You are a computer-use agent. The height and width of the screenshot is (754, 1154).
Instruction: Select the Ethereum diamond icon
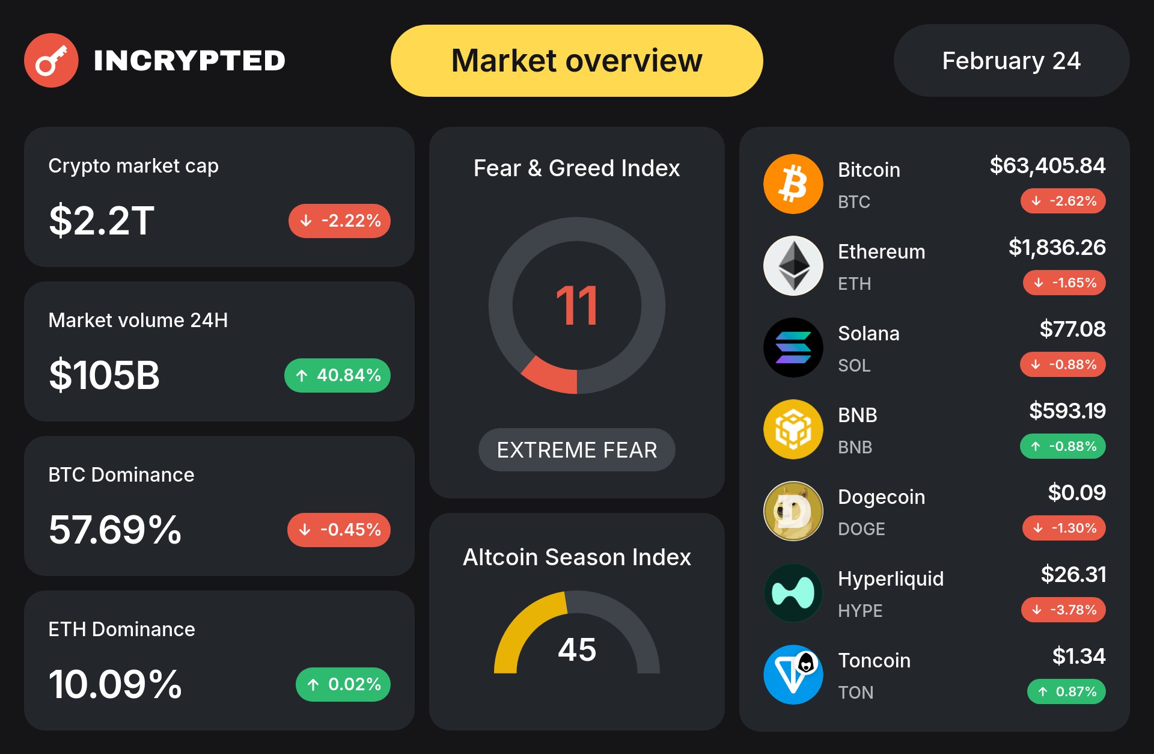[x=793, y=266]
